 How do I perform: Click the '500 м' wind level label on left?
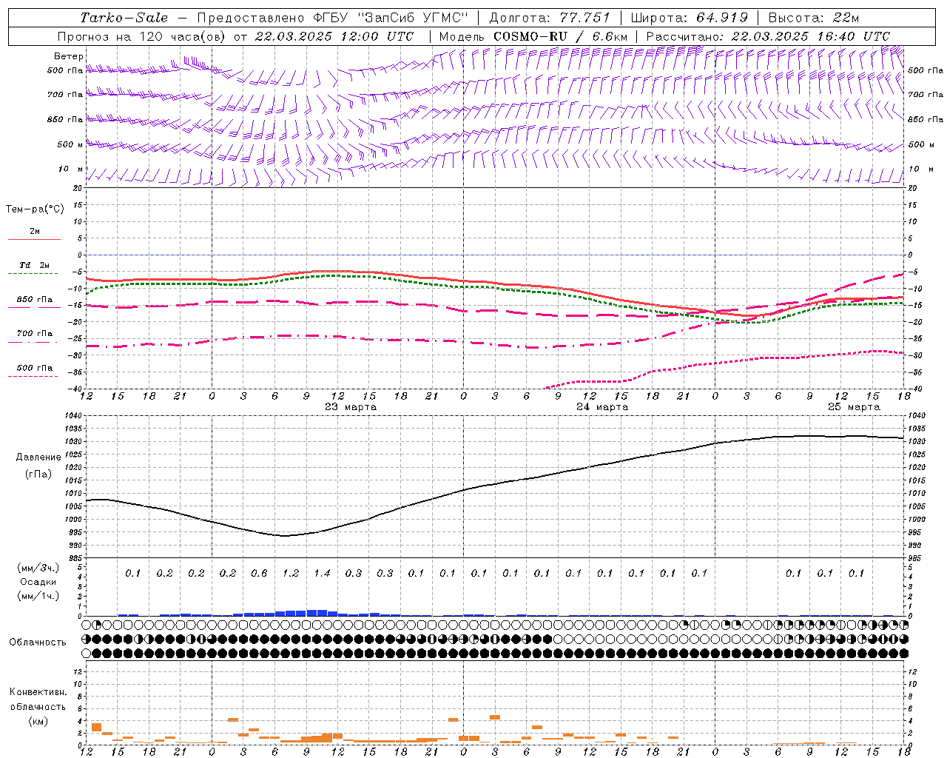pyautogui.click(x=70, y=145)
